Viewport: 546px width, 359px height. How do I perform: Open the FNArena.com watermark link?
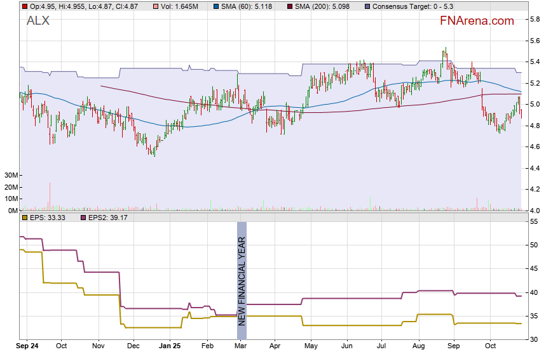(477, 21)
